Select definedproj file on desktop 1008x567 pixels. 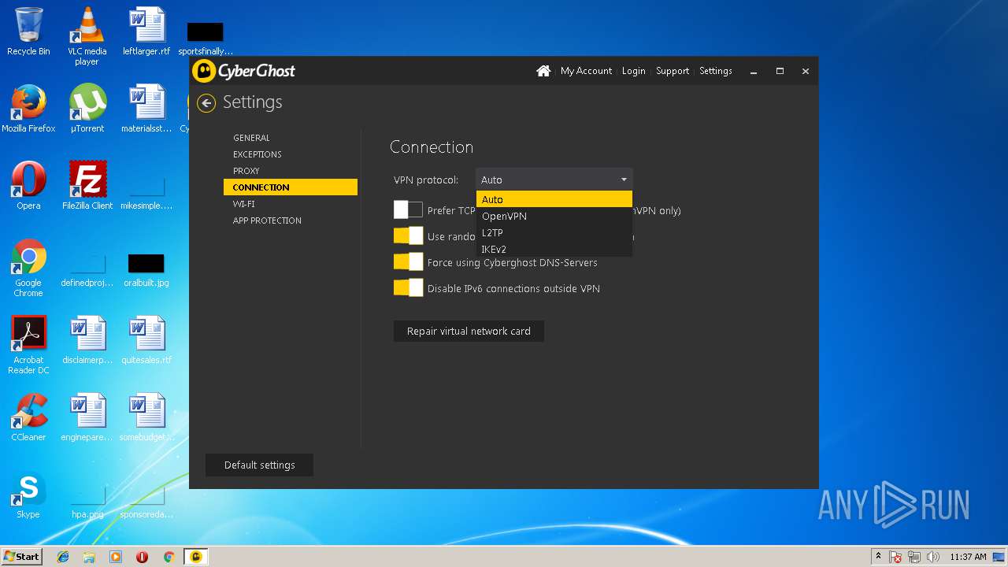[87, 270]
